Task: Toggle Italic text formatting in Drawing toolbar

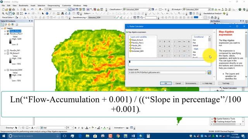Action: 79,128
